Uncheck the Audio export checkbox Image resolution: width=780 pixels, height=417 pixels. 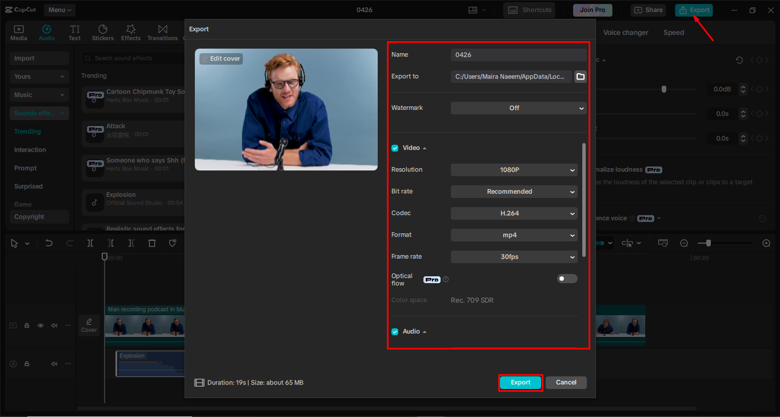[395, 332]
